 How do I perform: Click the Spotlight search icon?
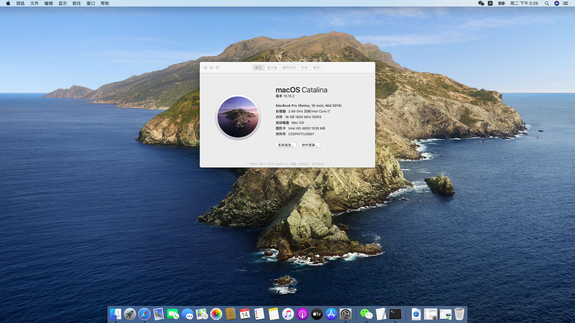(x=547, y=3)
